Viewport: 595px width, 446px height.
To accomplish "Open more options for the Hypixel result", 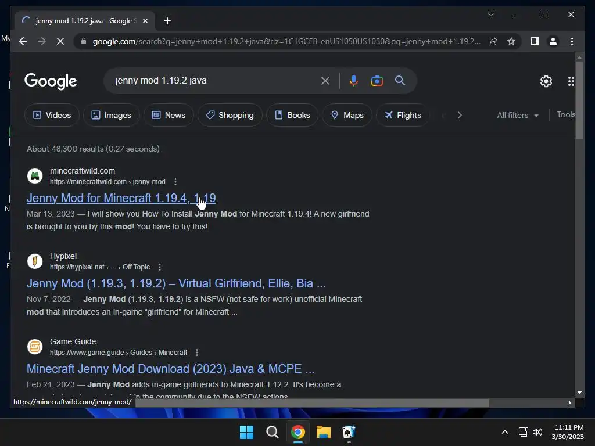I will (160, 267).
